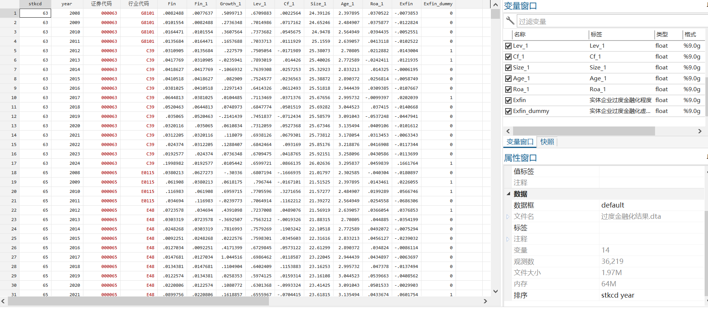Uncheck the Exfin_dummy variable checkbox
Screen dimensions: 708x310
[x=509, y=111]
